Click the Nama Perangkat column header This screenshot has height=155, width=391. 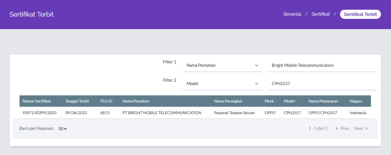coord(229,101)
